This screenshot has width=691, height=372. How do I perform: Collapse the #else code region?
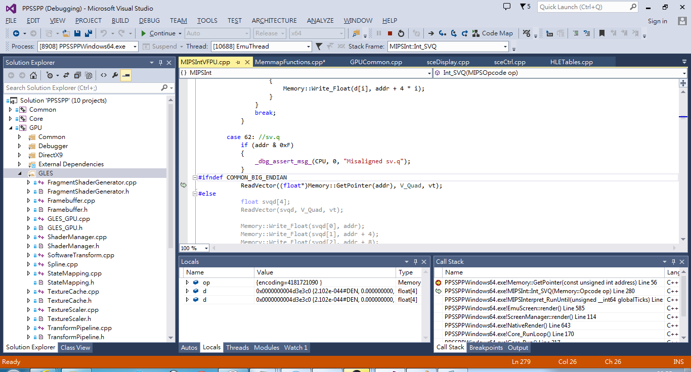point(195,194)
